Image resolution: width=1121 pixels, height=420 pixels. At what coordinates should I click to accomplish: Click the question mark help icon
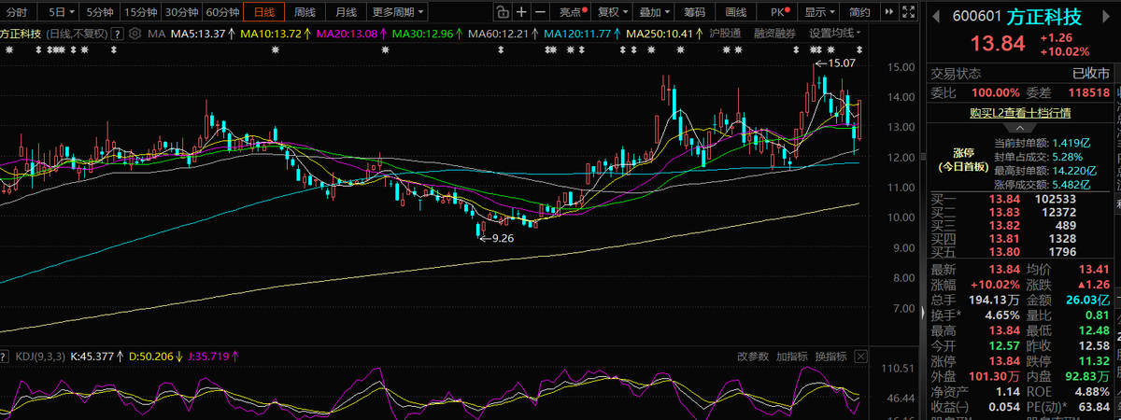click(117, 33)
